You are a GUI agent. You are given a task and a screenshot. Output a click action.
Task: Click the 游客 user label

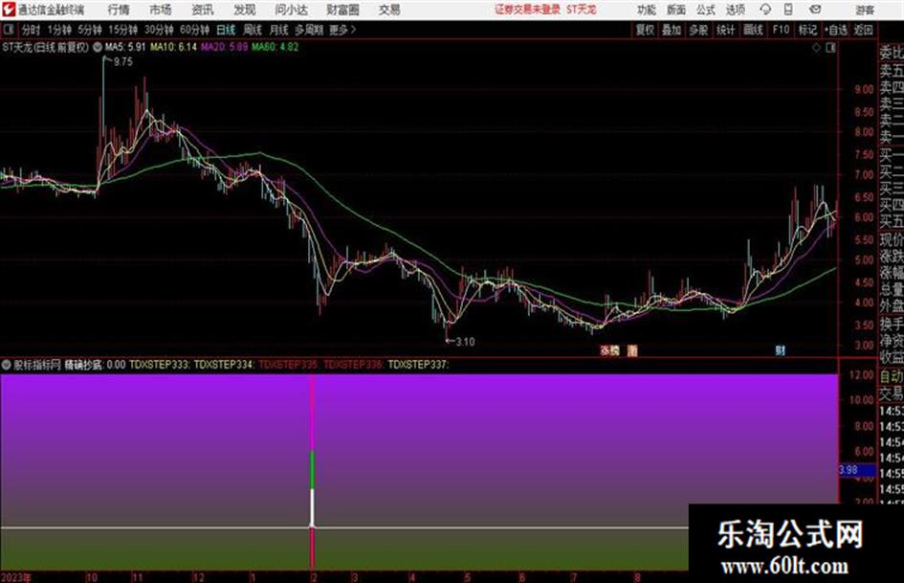[864, 11]
